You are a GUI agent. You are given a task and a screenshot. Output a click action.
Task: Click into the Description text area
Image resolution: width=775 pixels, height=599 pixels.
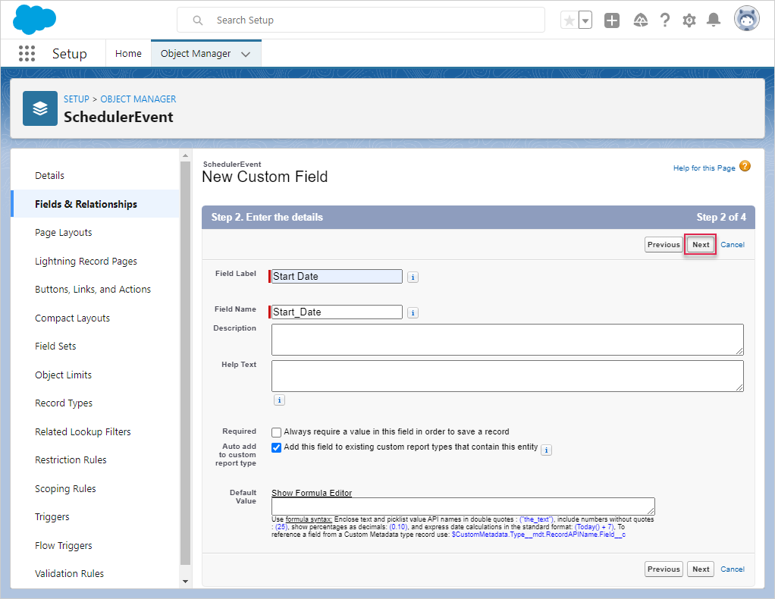coord(507,340)
